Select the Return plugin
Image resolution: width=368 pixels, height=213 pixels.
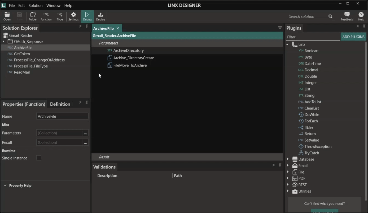pyautogui.click(x=307, y=134)
